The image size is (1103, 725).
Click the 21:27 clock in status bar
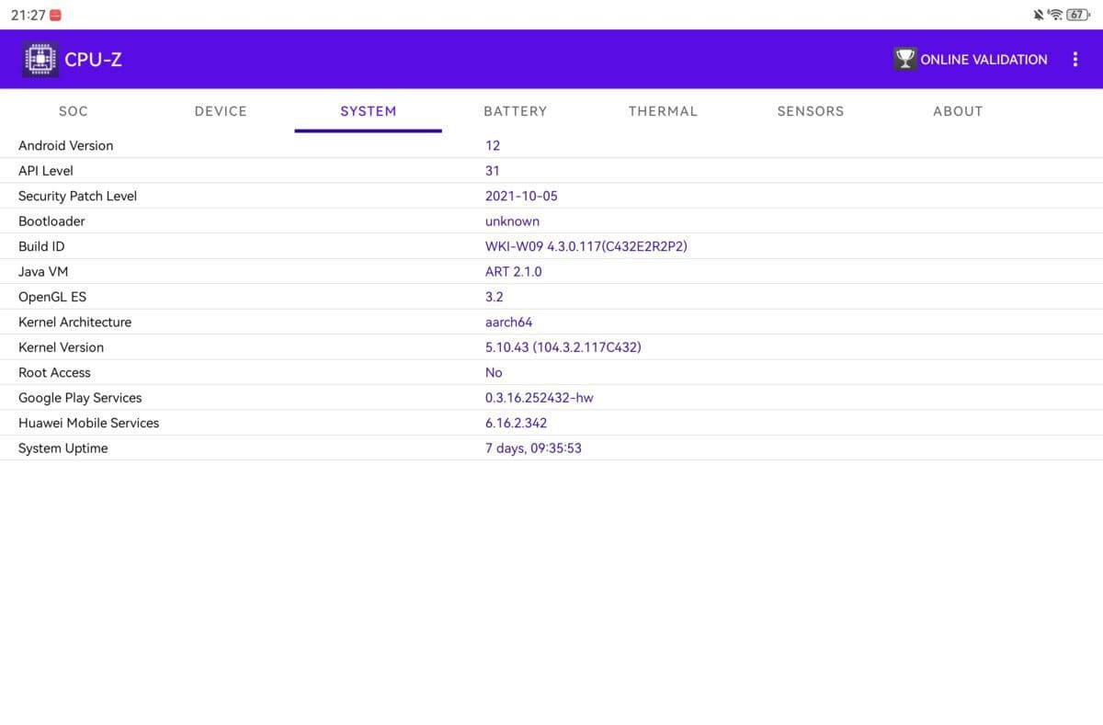point(28,15)
